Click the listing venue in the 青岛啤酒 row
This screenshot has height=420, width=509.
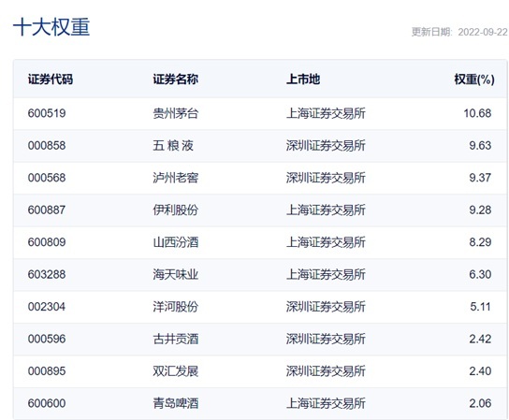click(x=326, y=403)
